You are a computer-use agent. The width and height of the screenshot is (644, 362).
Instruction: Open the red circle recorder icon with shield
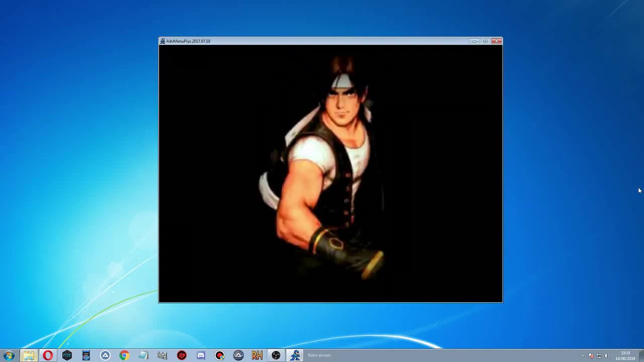(220, 355)
